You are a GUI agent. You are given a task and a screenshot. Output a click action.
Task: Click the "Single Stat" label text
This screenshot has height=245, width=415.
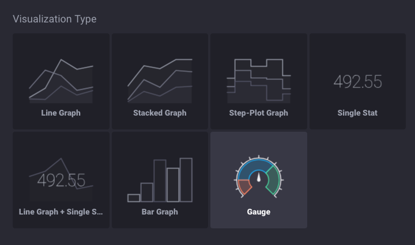tap(357, 113)
